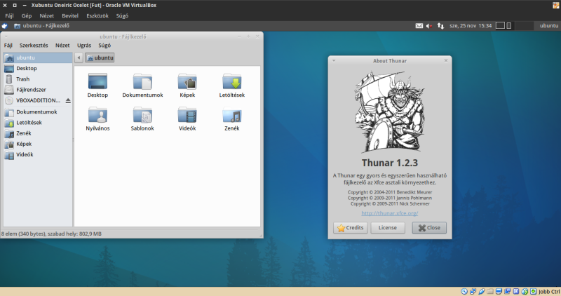This screenshot has height=296, width=561.
Task: Click the VirtualBox shared folders status icon
Action: 490,291
